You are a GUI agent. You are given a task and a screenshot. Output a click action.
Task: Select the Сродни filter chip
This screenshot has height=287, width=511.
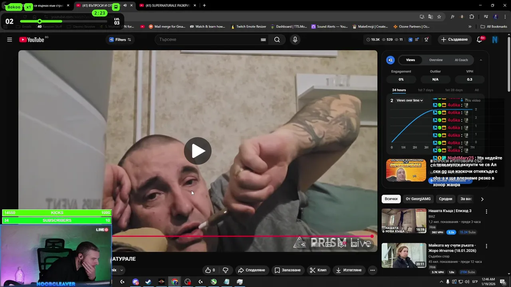(x=446, y=199)
